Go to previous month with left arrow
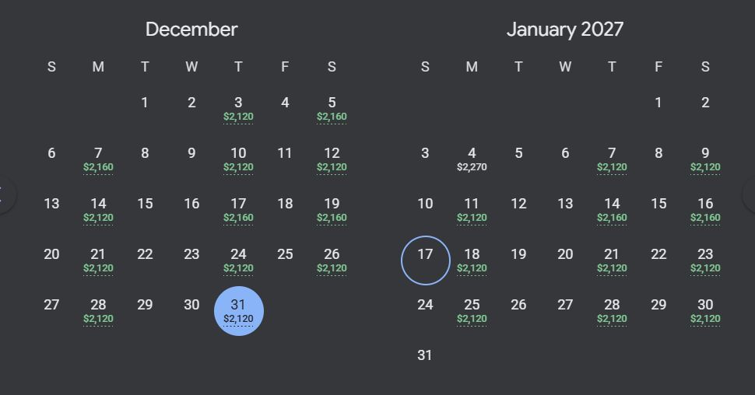Viewport: 755px width, 395px height. pos(4,195)
